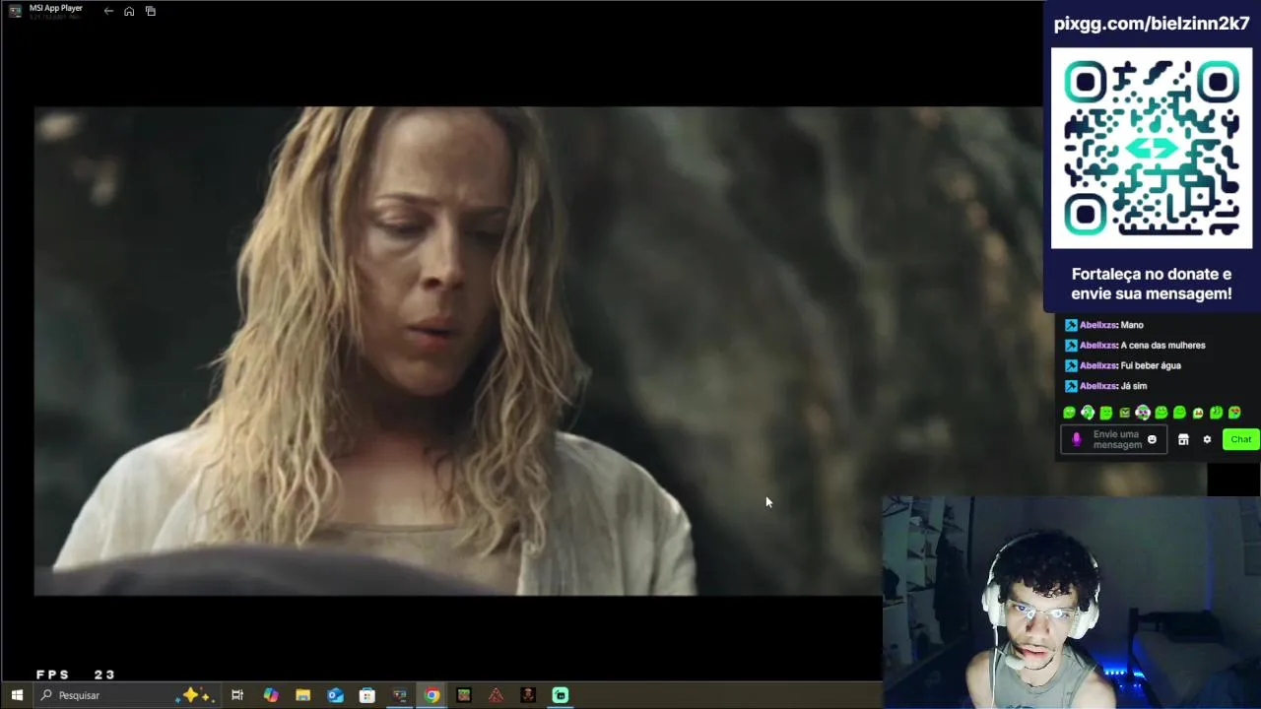Viewport: 1261px width, 709px height.
Task: Click the chat message 'Fui beber água'
Action: pos(1151,365)
